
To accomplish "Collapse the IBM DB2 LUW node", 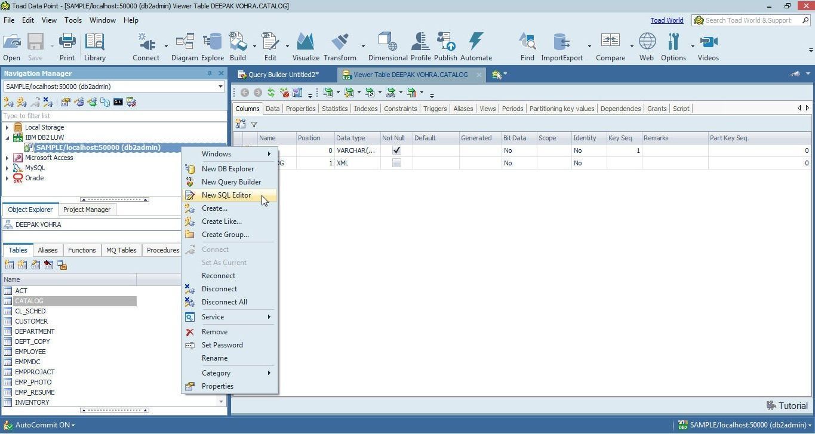I will (x=7, y=137).
